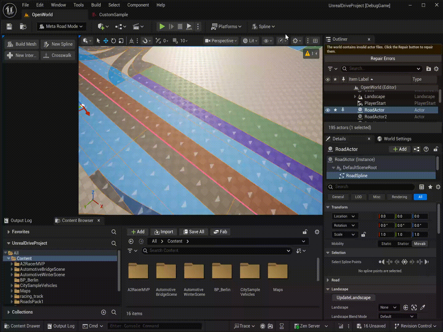Toggle the Details panel lock icon
This screenshot has width=443, height=332.
[436, 149]
